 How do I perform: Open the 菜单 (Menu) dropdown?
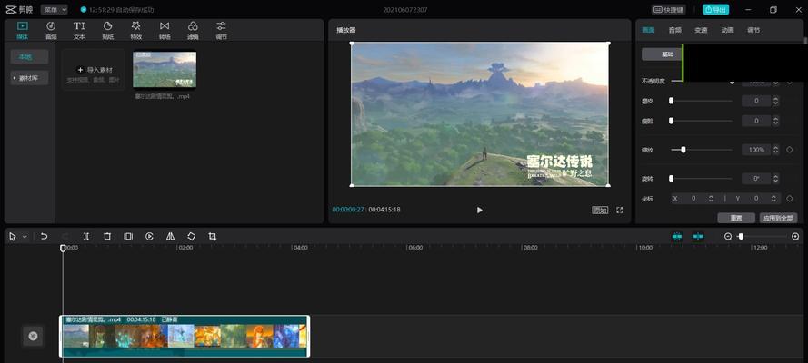(x=55, y=9)
